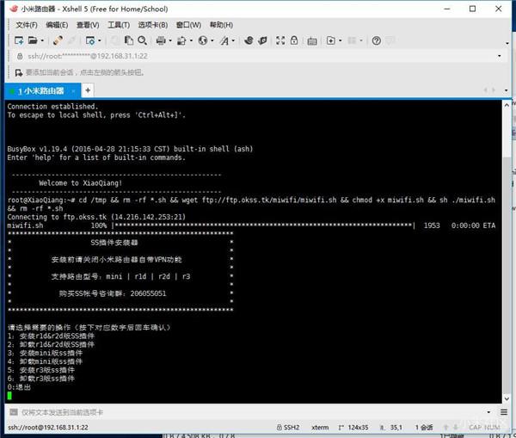This screenshot has width=516, height=438.
Task: Click the '5: 安装r3版ss插件' line
Action: [41, 370]
